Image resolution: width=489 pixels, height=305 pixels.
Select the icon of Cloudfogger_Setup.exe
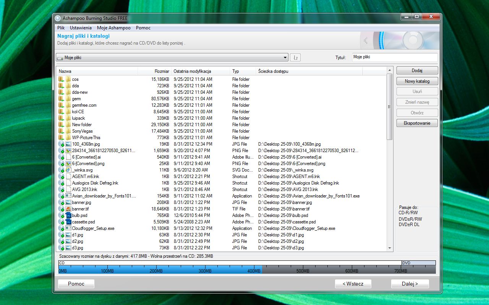point(68,228)
